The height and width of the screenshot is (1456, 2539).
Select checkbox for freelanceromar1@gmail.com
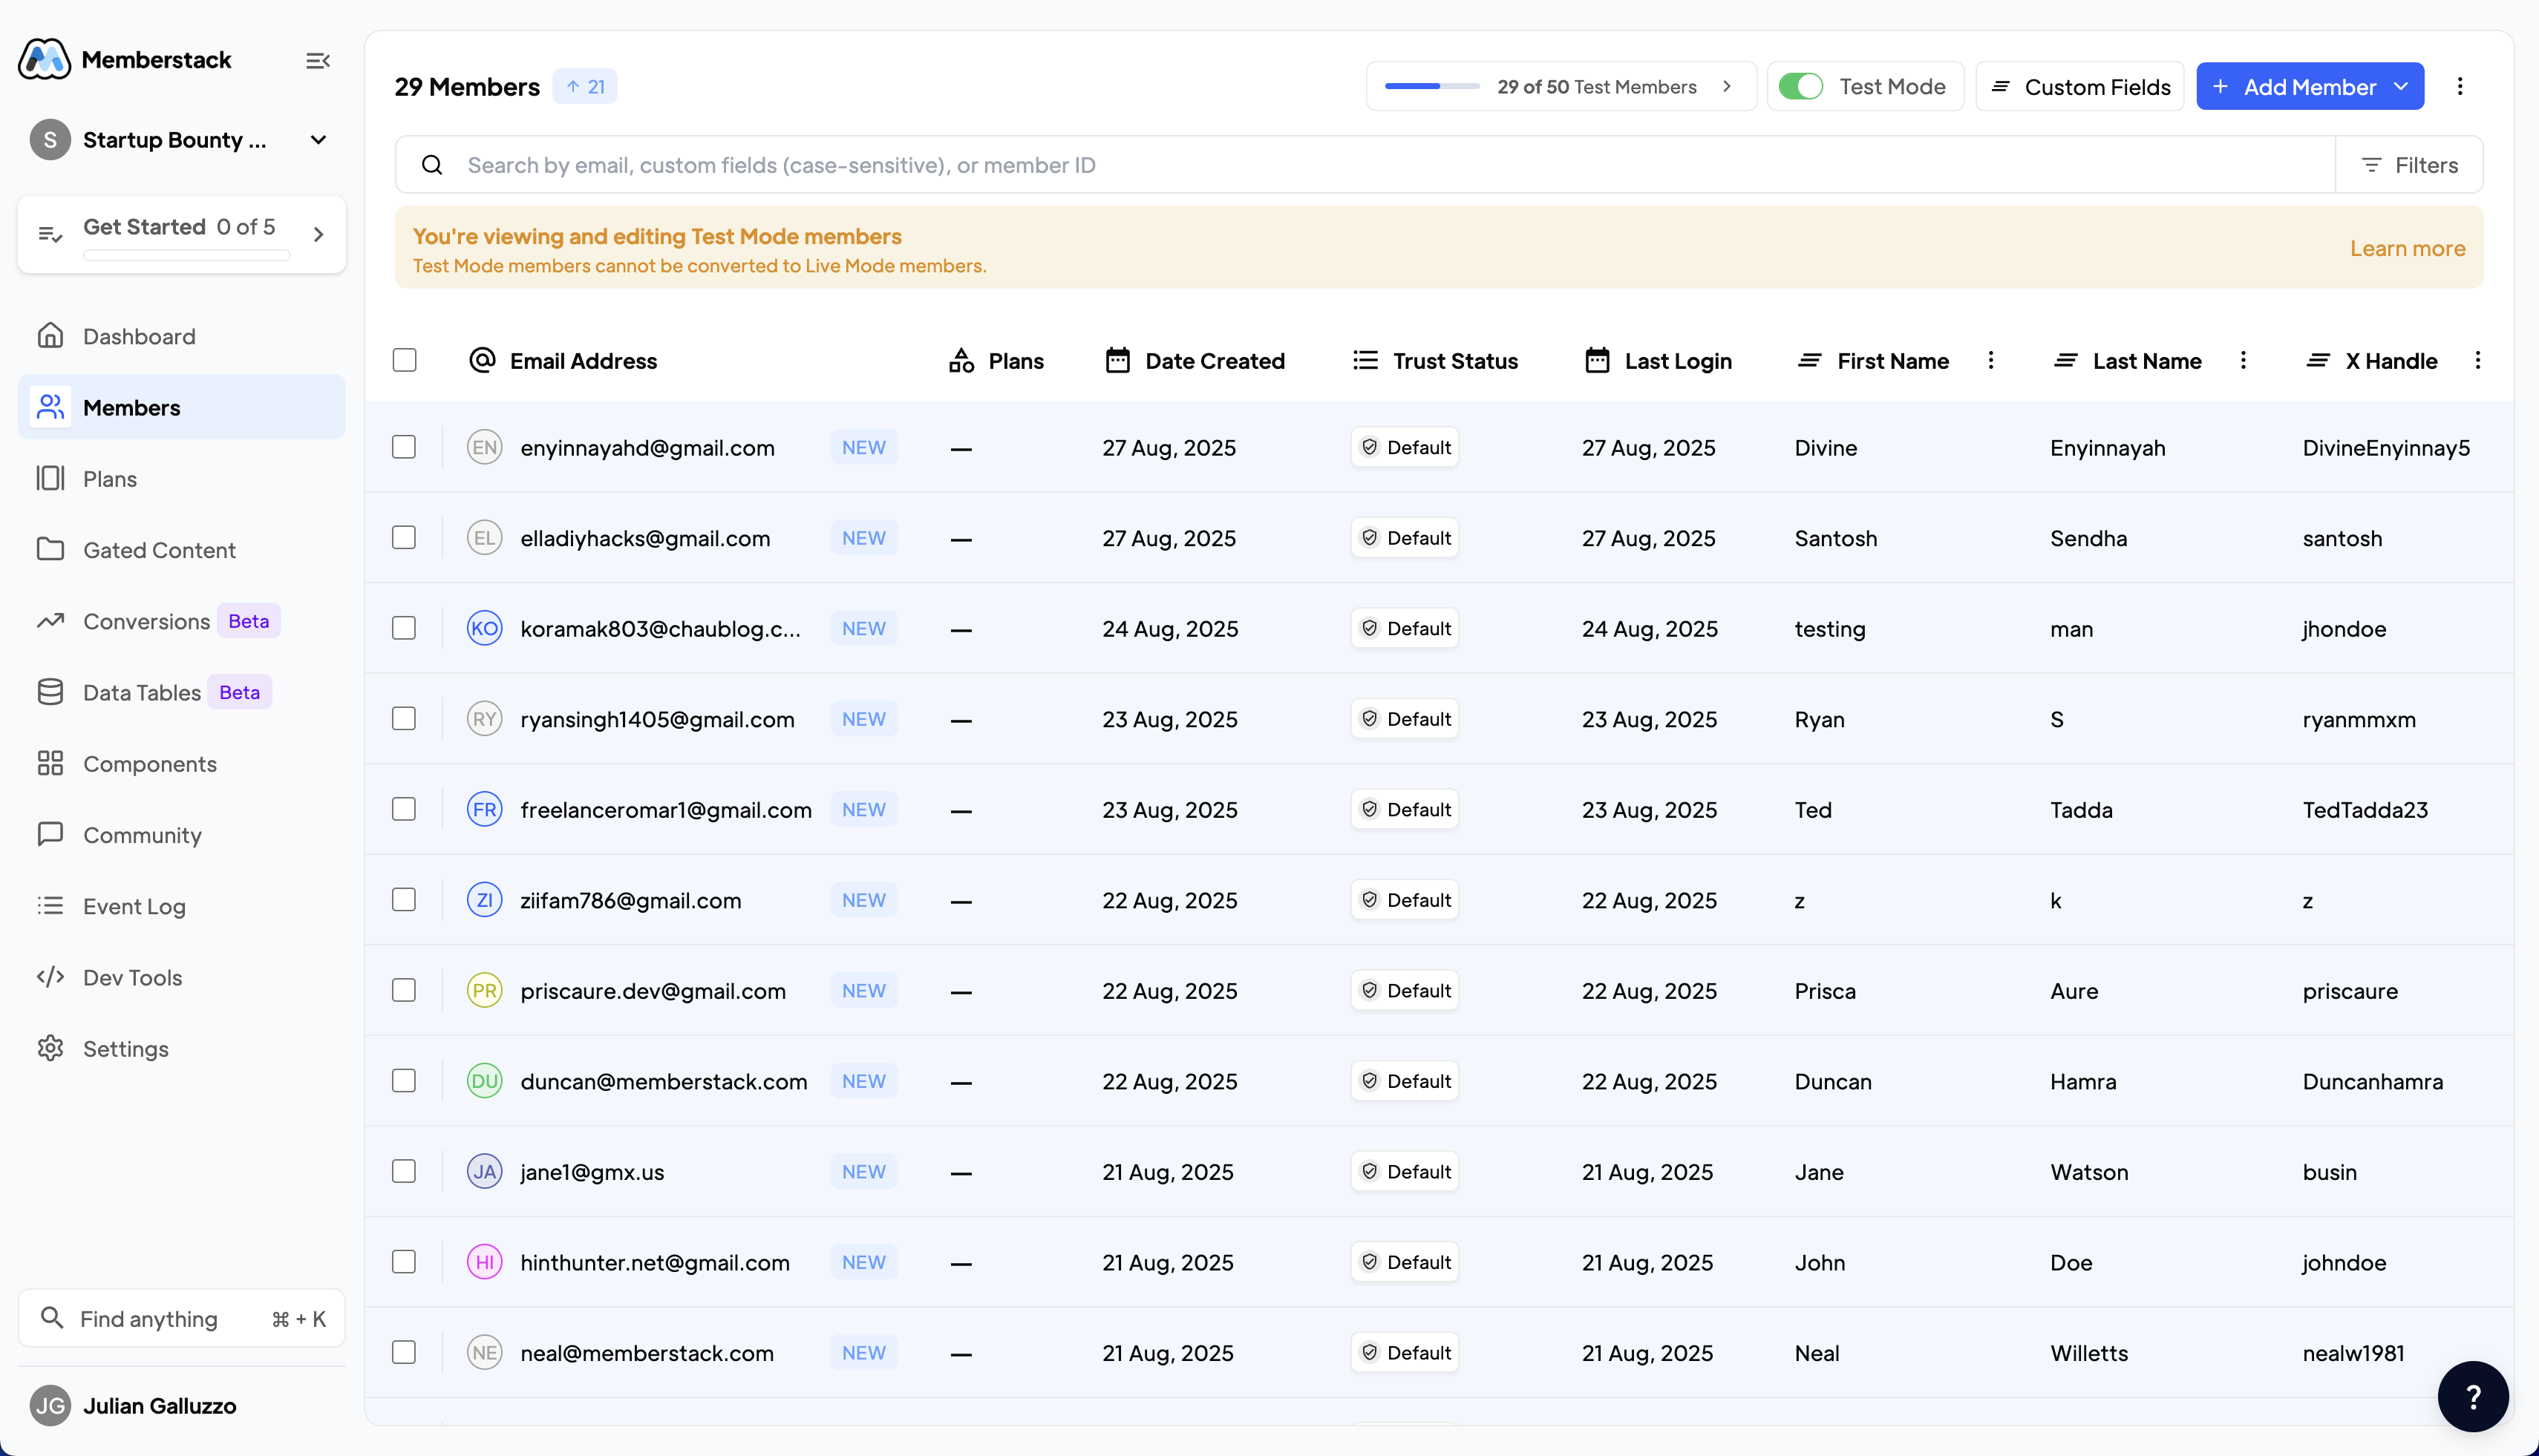coord(404,809)
